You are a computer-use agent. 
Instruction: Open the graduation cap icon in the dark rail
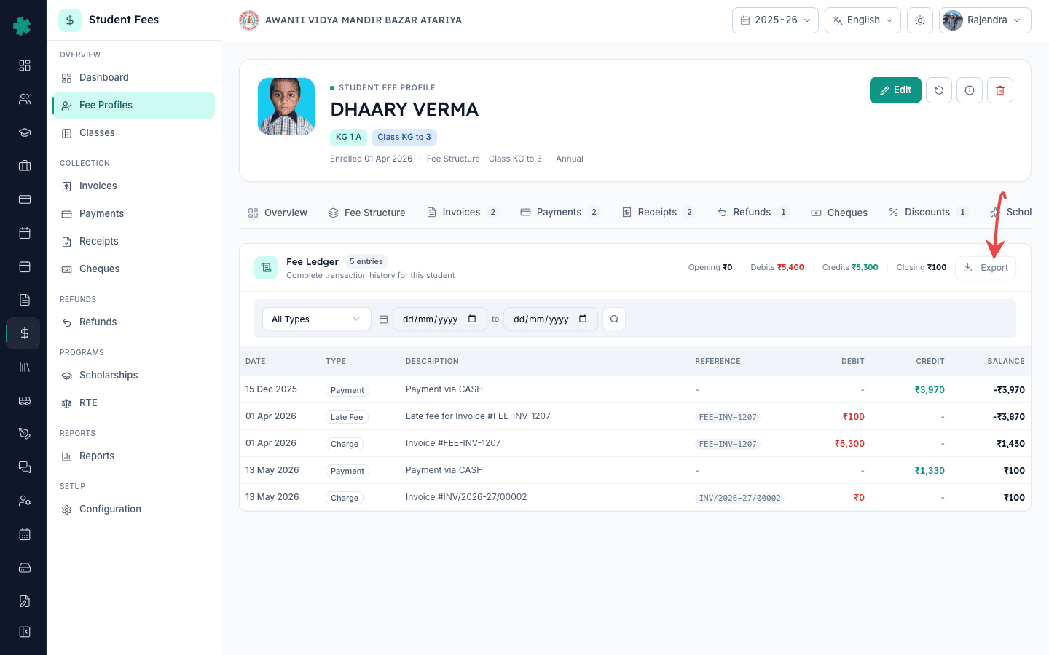pos(25,132)
